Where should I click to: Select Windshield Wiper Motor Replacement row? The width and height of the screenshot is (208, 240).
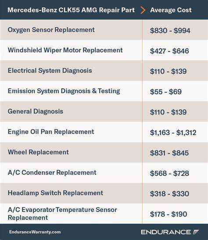pyautogui.click(x=104, y=50)
